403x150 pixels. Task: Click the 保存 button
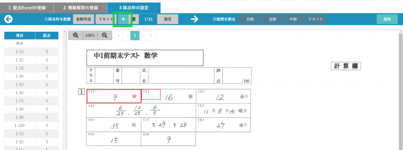[387, 19]
